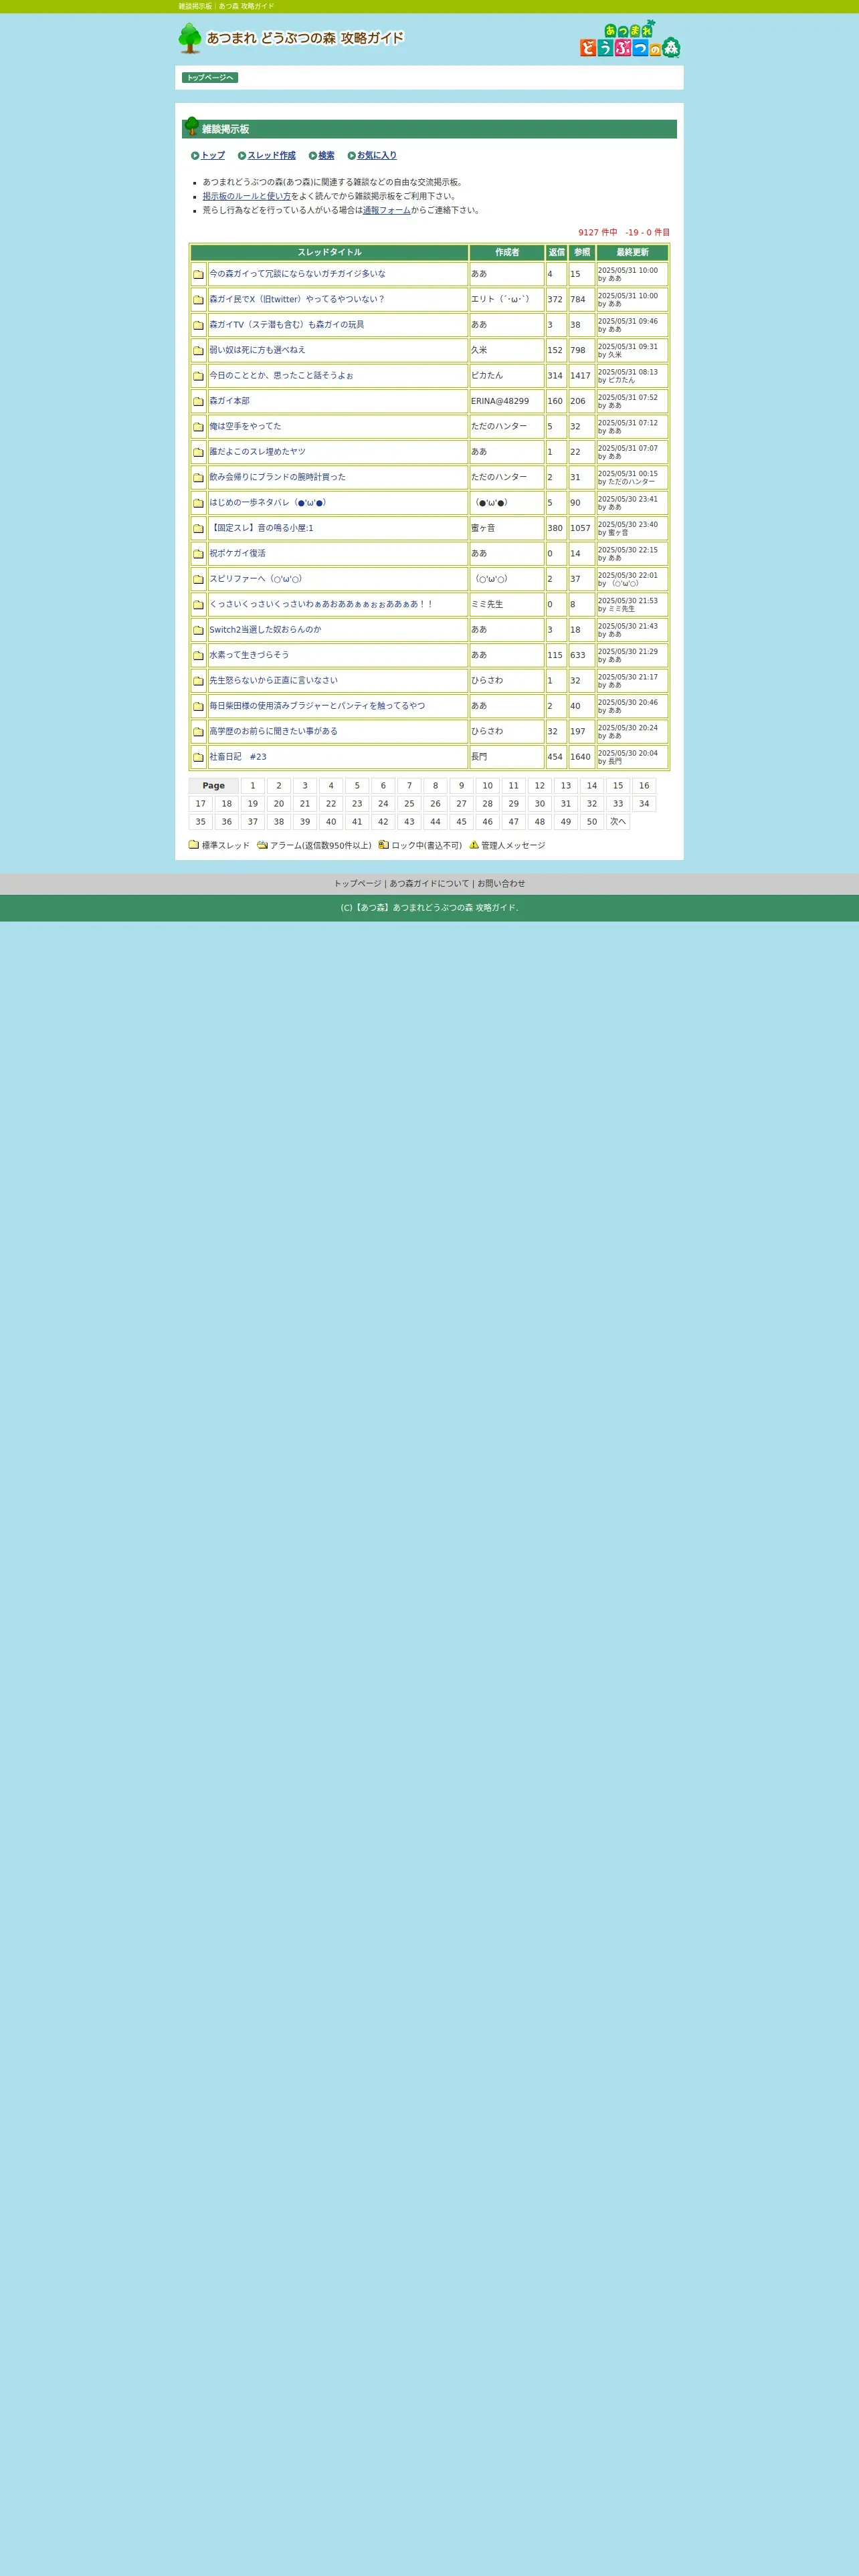Open thread 飲み会帰りにブランドの腕時計買った
This screenshot has height=2576, width=859.
pyautogui.click(x=277, y=477)
